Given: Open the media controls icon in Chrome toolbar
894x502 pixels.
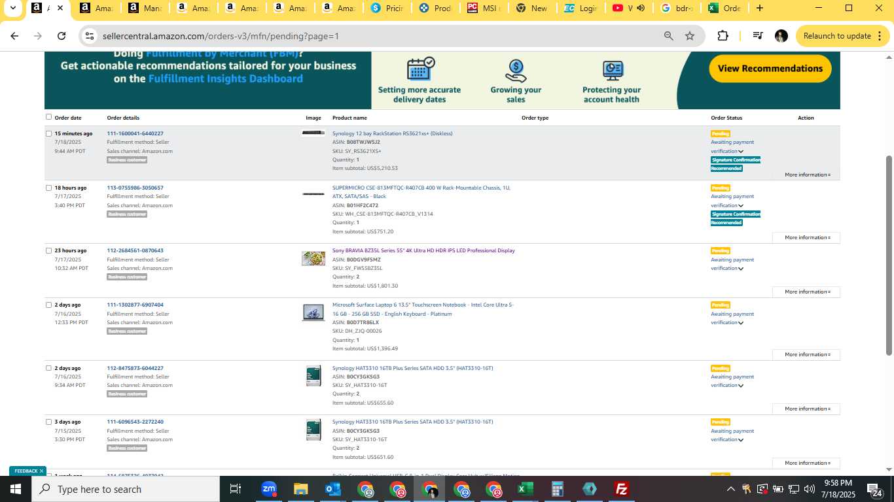Looking at the screenshot, I should pos(757,36).
